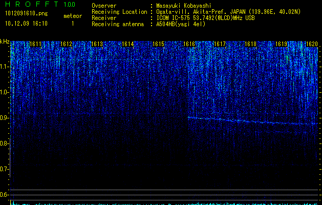Click the date stamp 10.12.09 16:10
Viewport: 322px width, 205px height.
tap(26, 24)
